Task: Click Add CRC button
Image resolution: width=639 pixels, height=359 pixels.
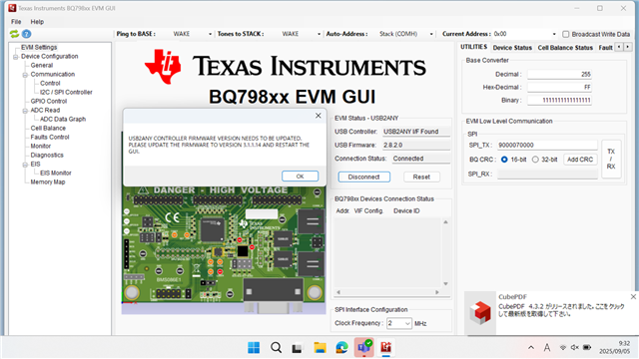Action: 580,160
